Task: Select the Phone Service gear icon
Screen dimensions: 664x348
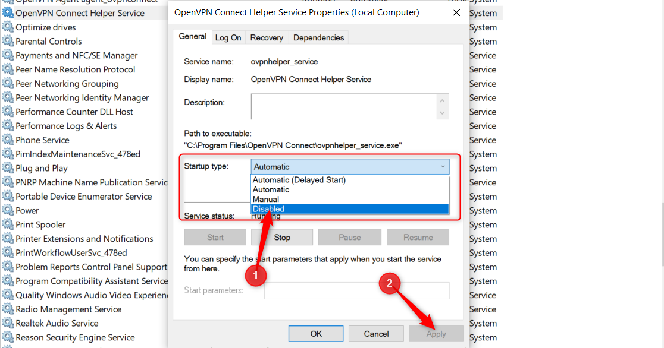Action: [8, 140]
